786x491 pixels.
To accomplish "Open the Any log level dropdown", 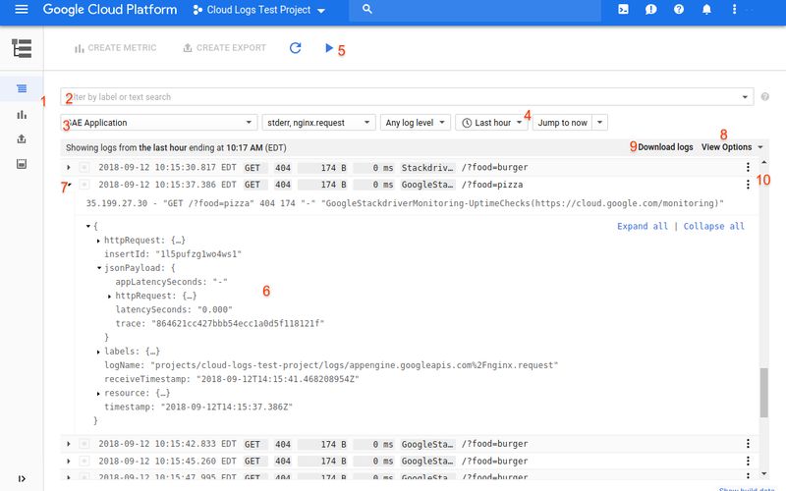I will tap(414, 123).
